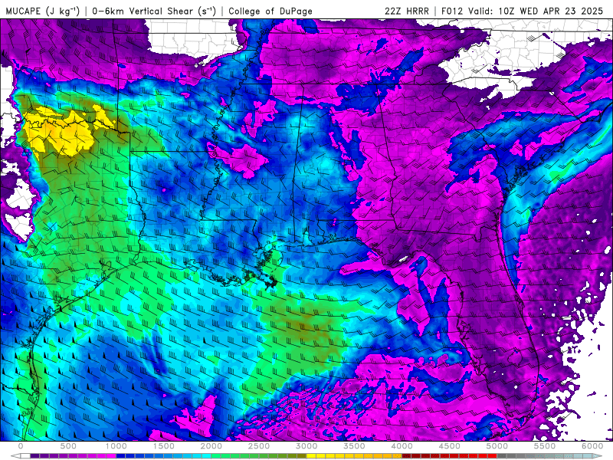Screen dimensions: 613x460
Task: Pick the first dark red swatch under 4000
Action: click(407, 456)
